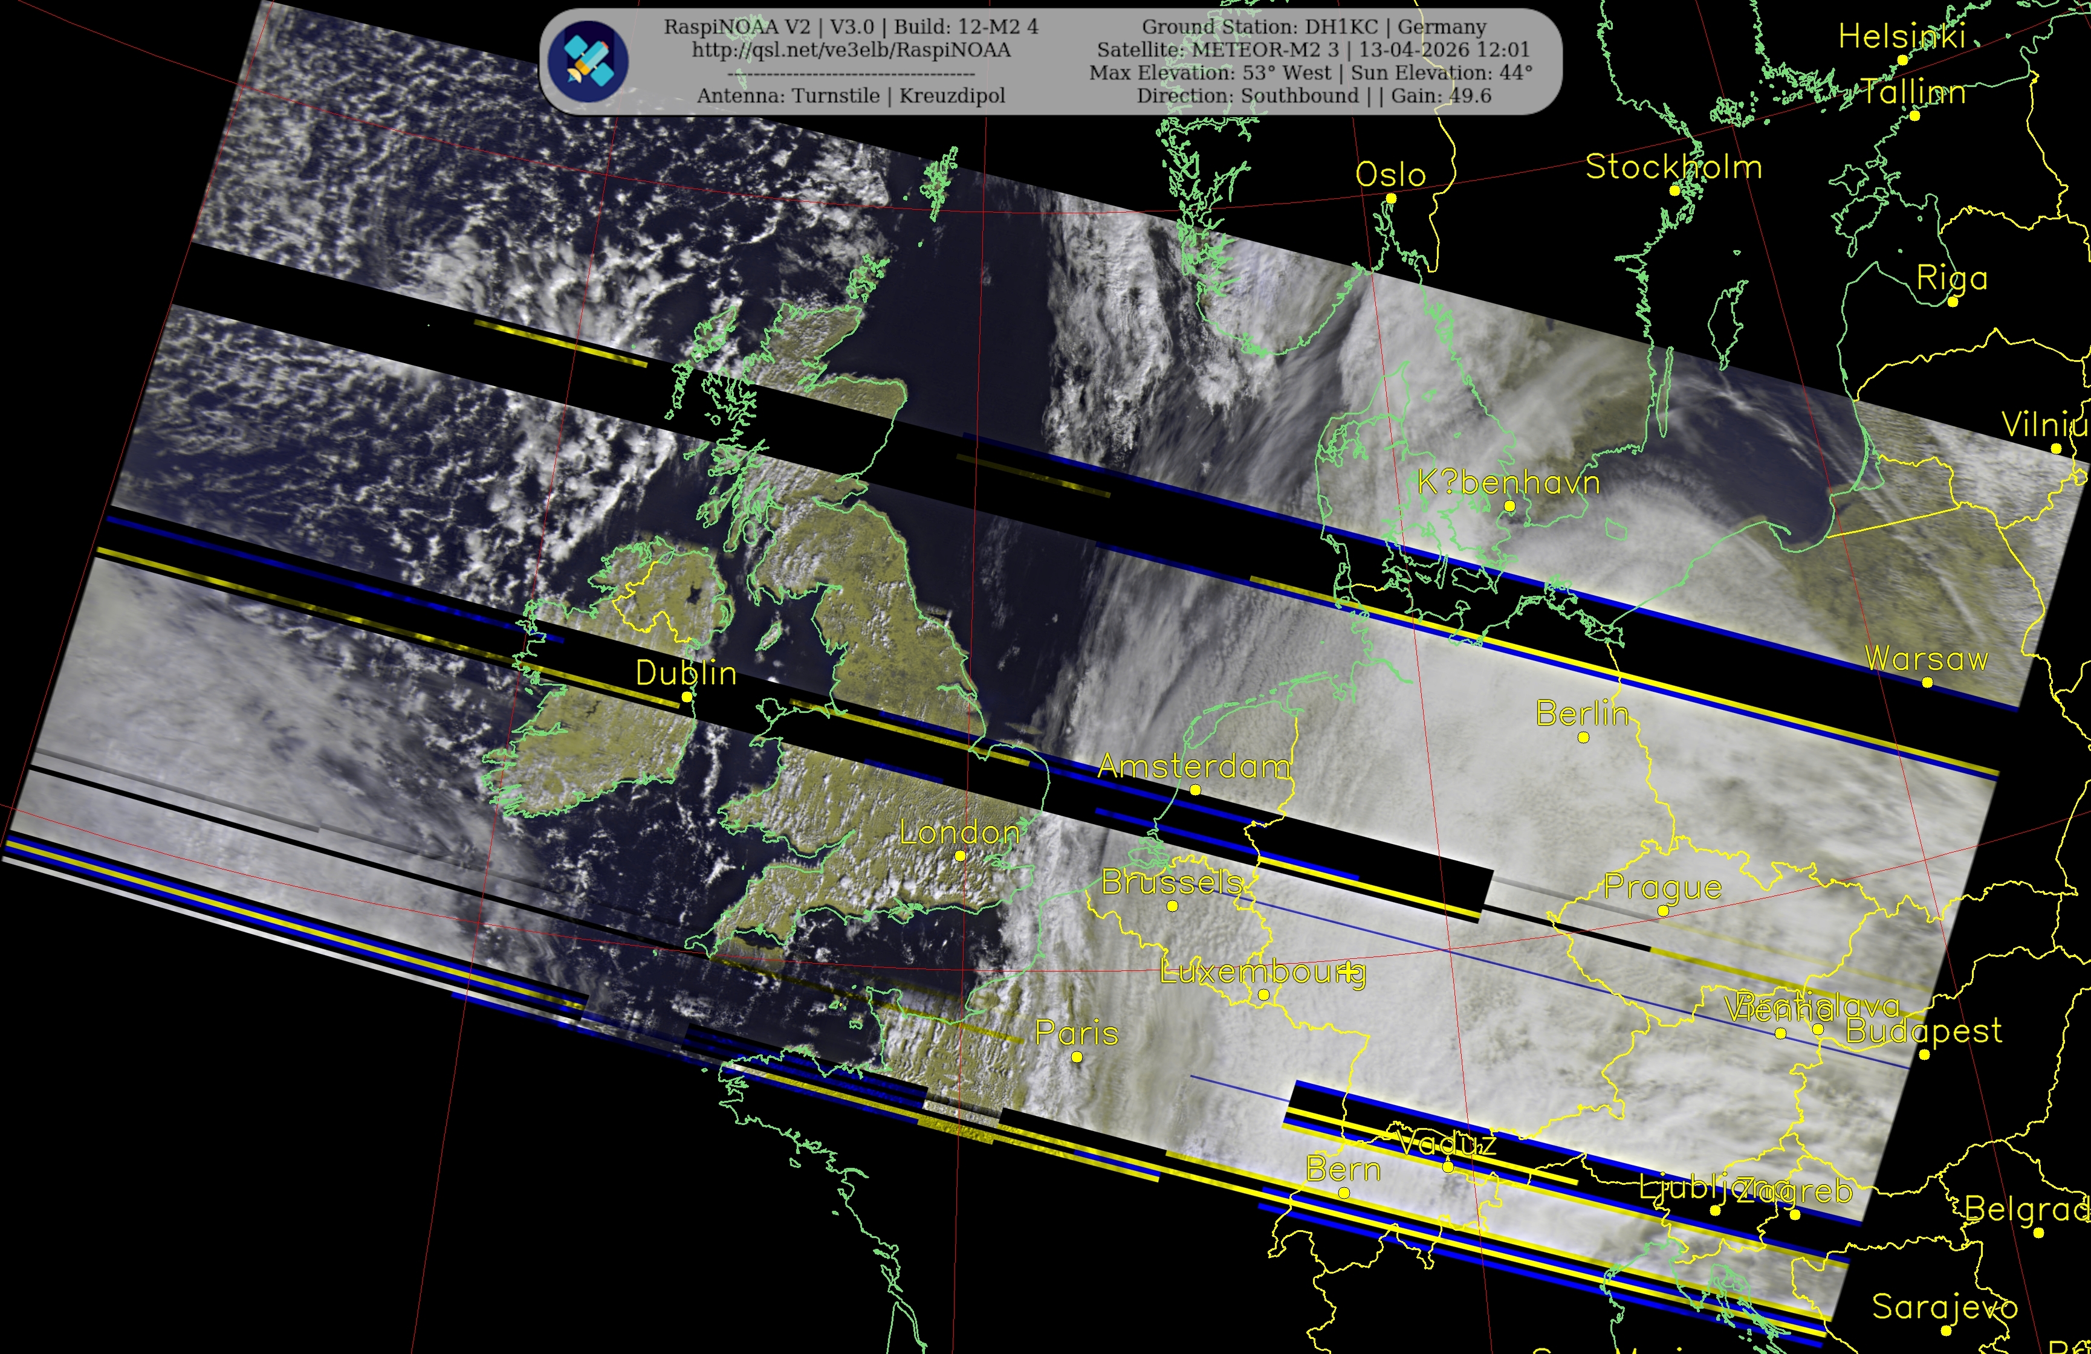Select the Paris marker dot
Screen dimensions: 2091x1354
point(1077,1056)
